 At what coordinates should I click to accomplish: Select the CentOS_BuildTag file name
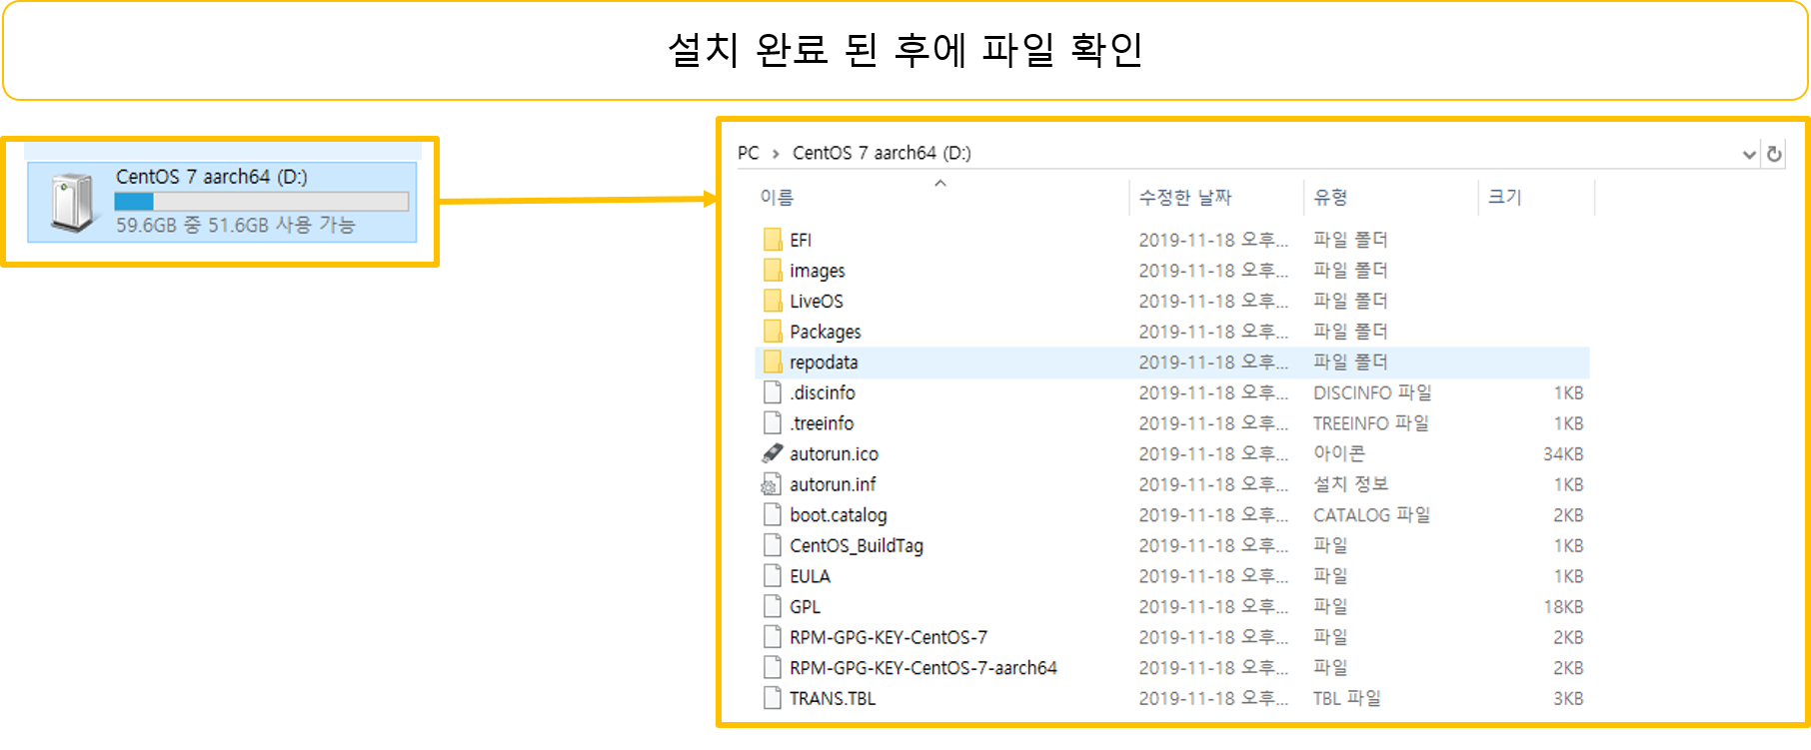click(857, 545)
